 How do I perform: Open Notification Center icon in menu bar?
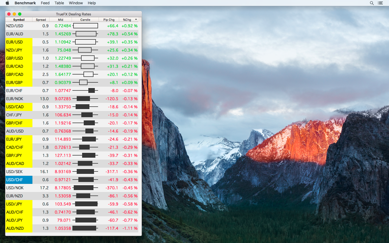pyautogui.click(x=380, y=3)
